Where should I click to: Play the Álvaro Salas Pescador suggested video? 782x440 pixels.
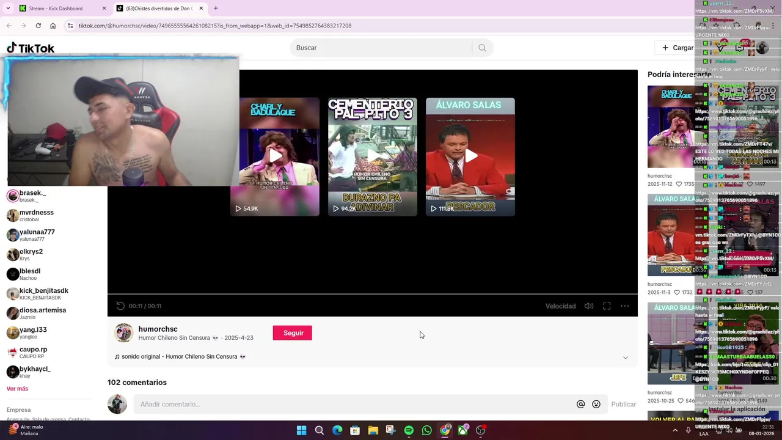[x=470, y=156]
